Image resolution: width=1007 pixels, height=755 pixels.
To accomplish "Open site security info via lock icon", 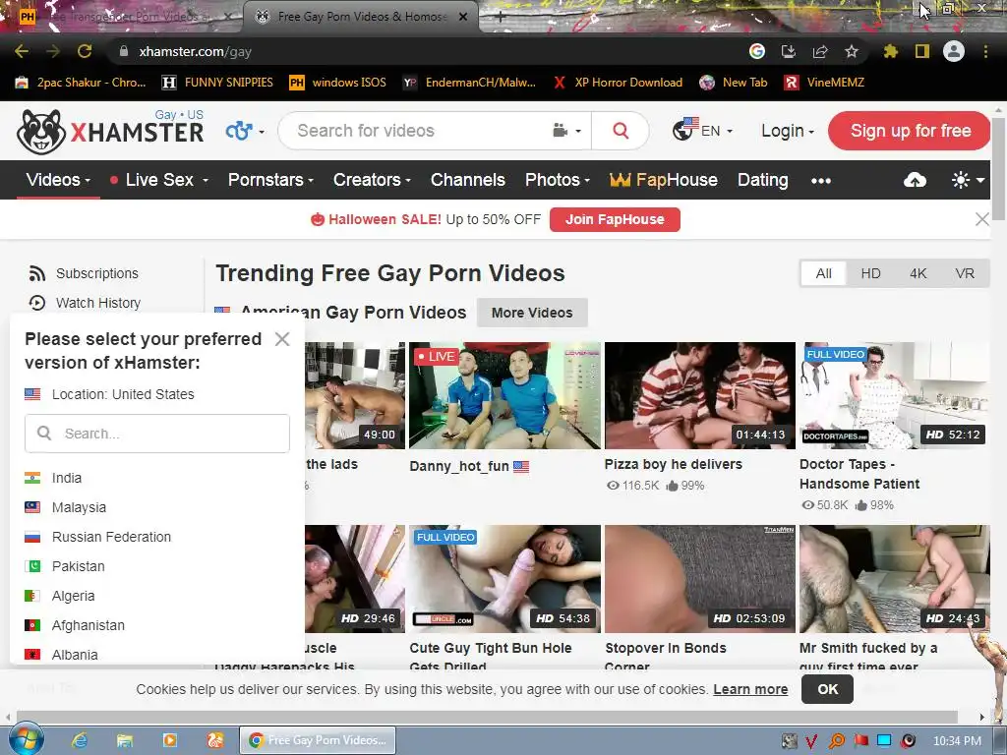I will pos(124,51).
